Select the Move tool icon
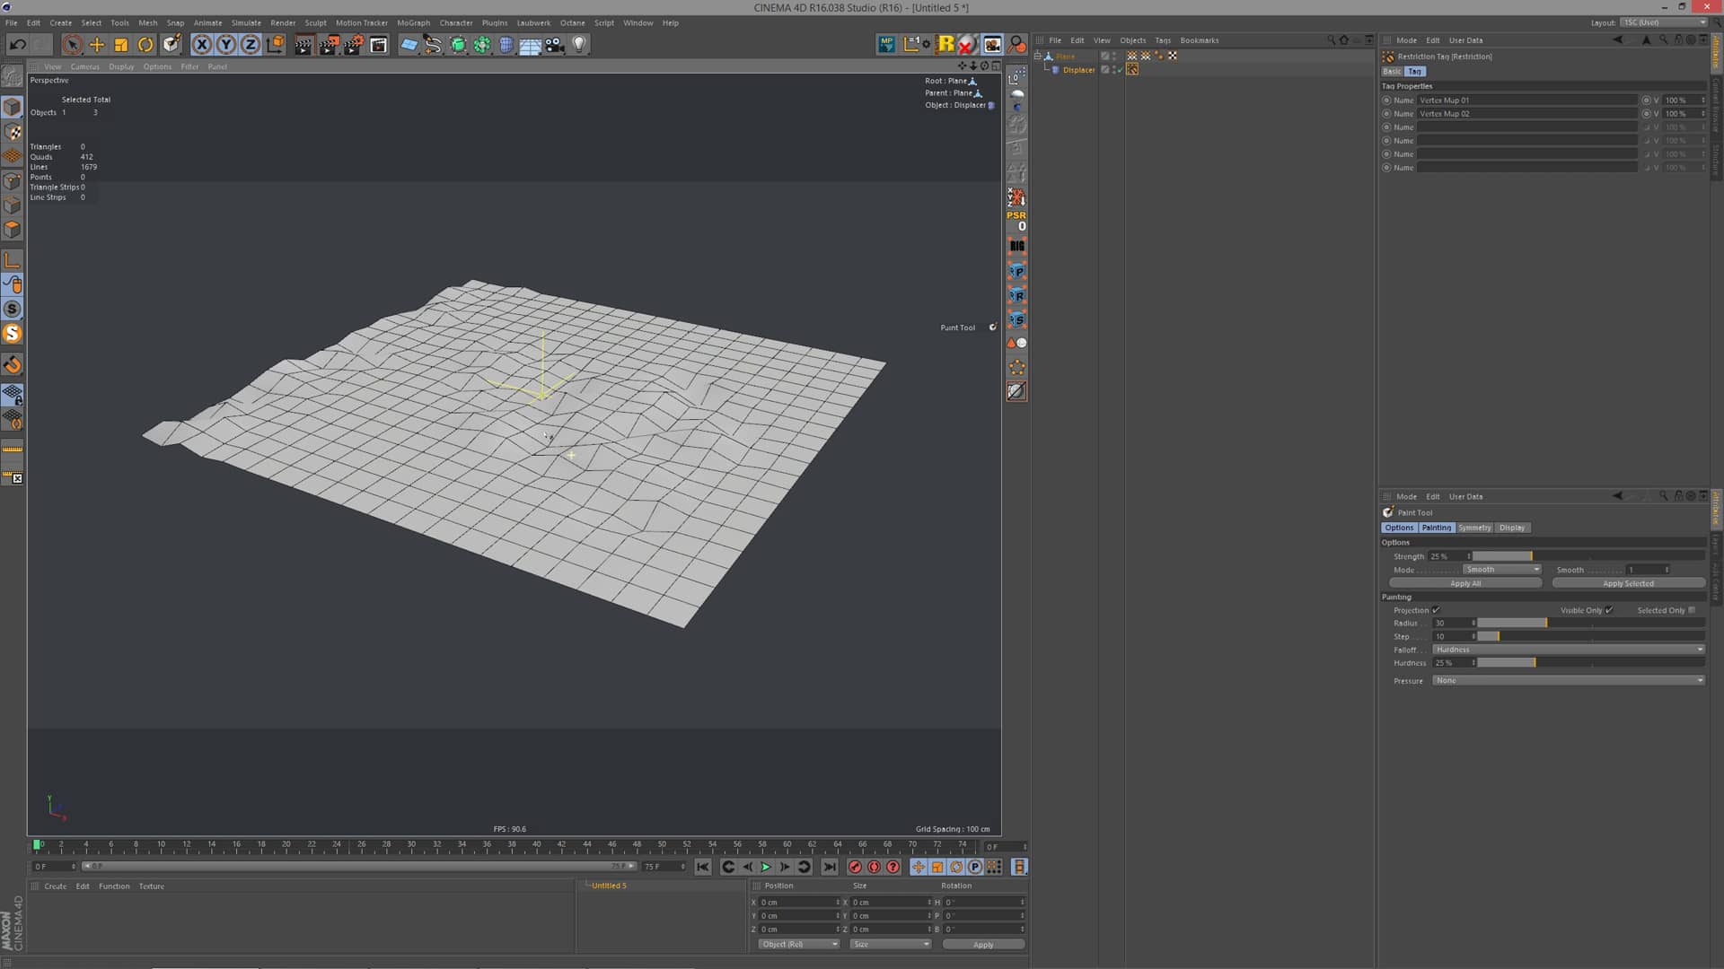The image size is (1724, 969). coord(97,44)
